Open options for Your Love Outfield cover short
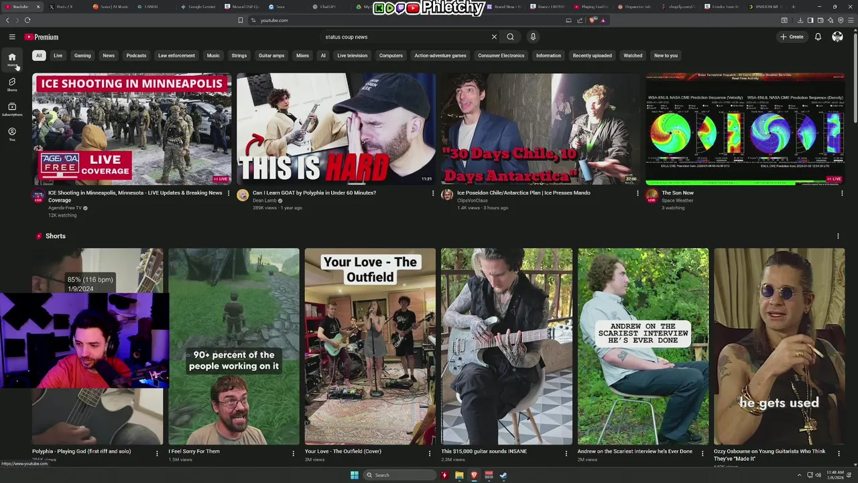Viewport: 858px width, 483px height. (430, 453)
